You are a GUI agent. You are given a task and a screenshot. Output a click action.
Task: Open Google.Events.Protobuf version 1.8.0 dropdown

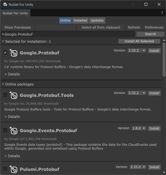(x=139, y=128)
